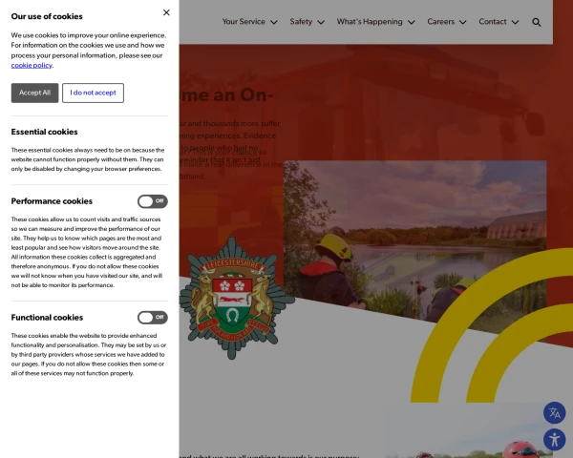Screen dimensions: 573x458
Task: Click the Performance cookies heading
Action: tap(52, 201)
